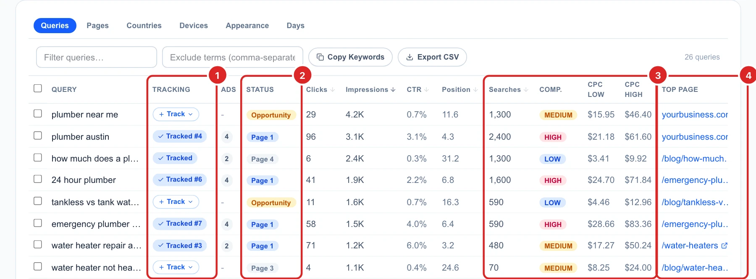Check the water heater repair row checkbox
This screenshot has height=279, width=756.
pyautogui.click(x=38, y=245)
